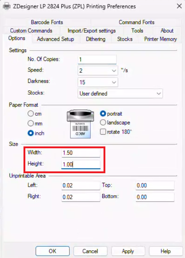Click the No. Of Copies field
Viewport: 185px width, 258px height.
coord(97,59)
